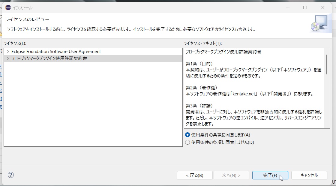Image resolution: width=336 pixels, height=186 pixels.
Task: Click the ライセンスのレビュー heading
Action: point(27,19)
